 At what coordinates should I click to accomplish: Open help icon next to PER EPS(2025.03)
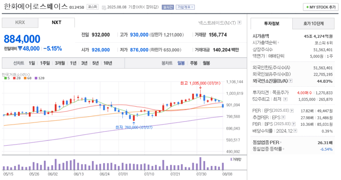tap(292, 111)
